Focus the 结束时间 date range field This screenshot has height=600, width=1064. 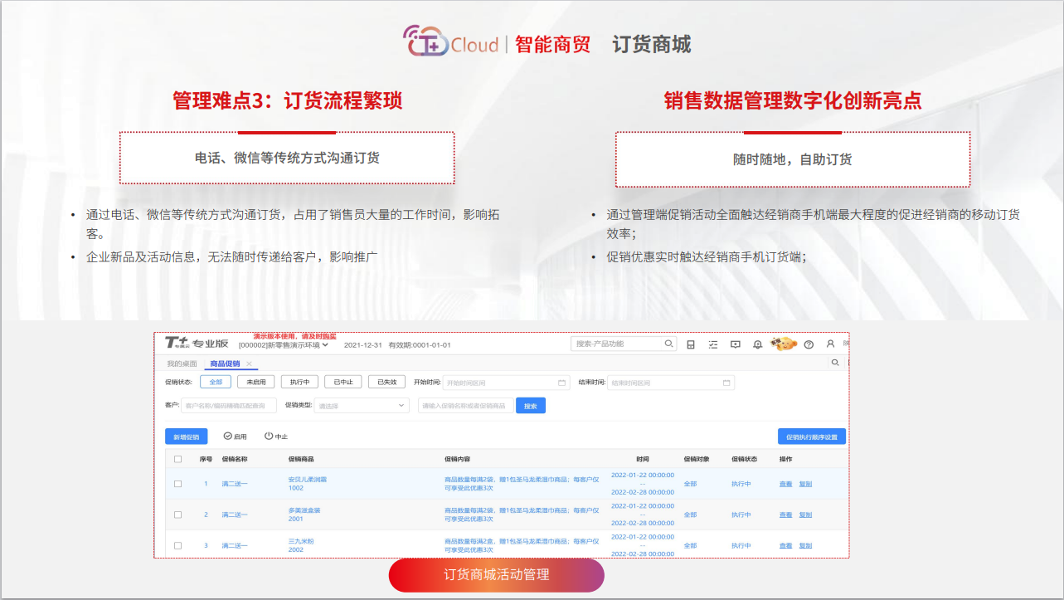671,383
